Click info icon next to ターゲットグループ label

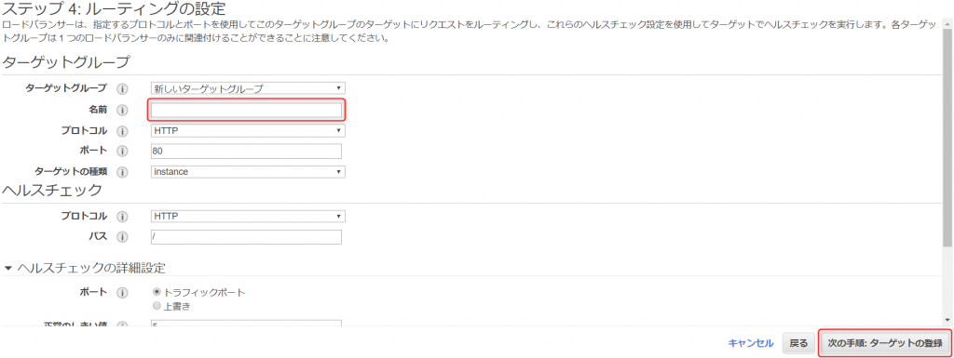click(x=122, y=89)
